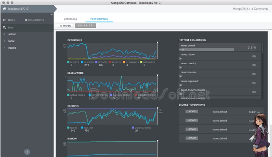Pause the performance charts
The width and height of the screenshot is (272, 157).
(x=65, y=25)
